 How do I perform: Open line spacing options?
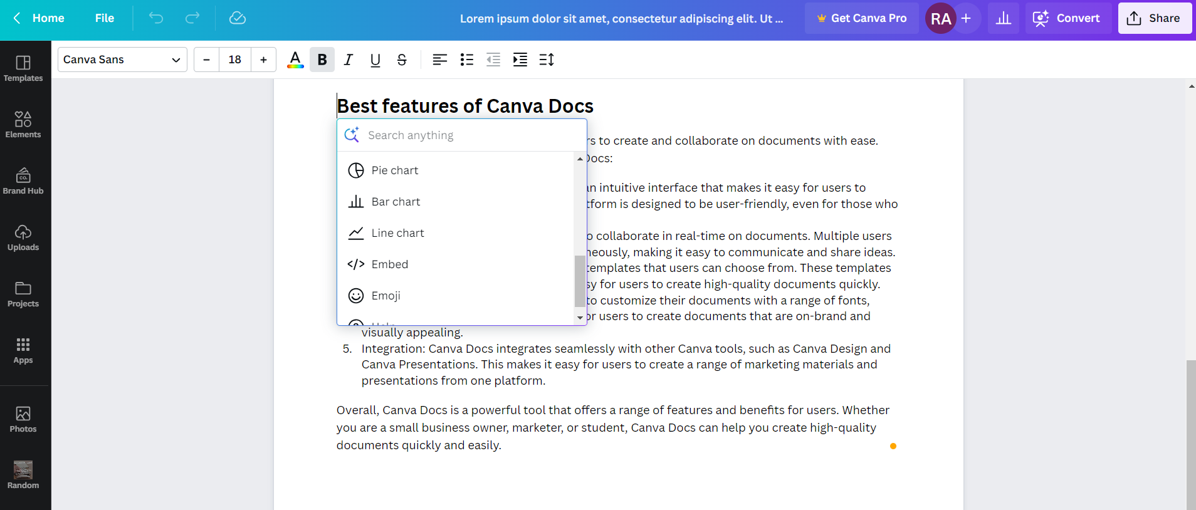point(547,60)
